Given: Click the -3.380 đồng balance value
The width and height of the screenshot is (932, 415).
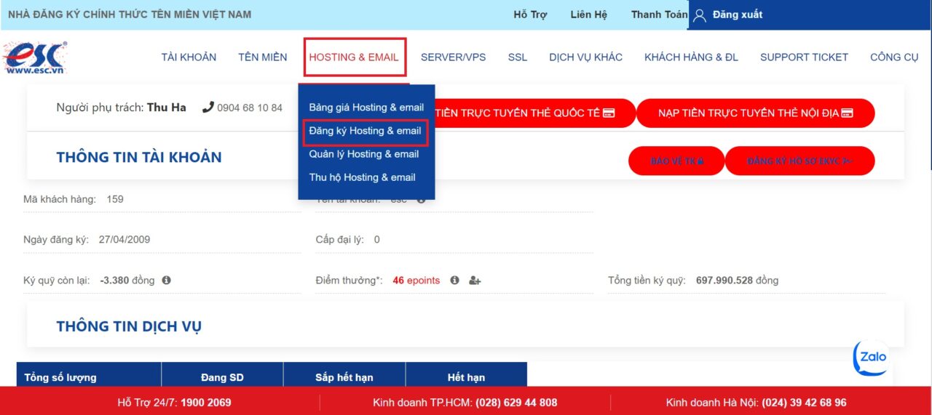Looking at the screenshot, I should [127, 281].
